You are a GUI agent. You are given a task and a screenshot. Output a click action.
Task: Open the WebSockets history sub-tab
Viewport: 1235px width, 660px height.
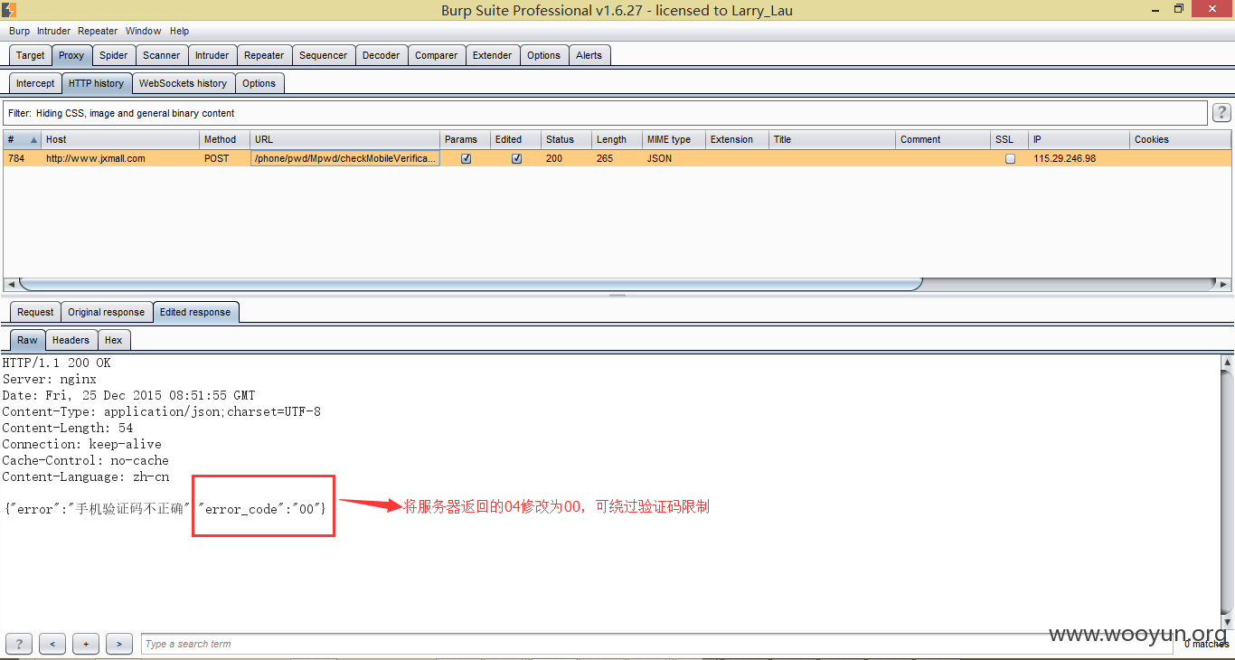point(183,83)
